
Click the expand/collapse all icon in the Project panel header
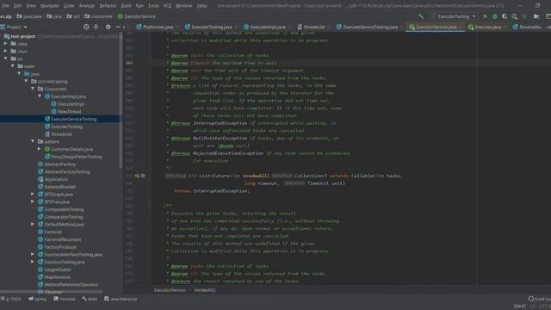(x=96, y=27)
